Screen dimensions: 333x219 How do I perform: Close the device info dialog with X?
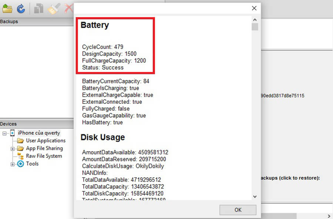254,8
